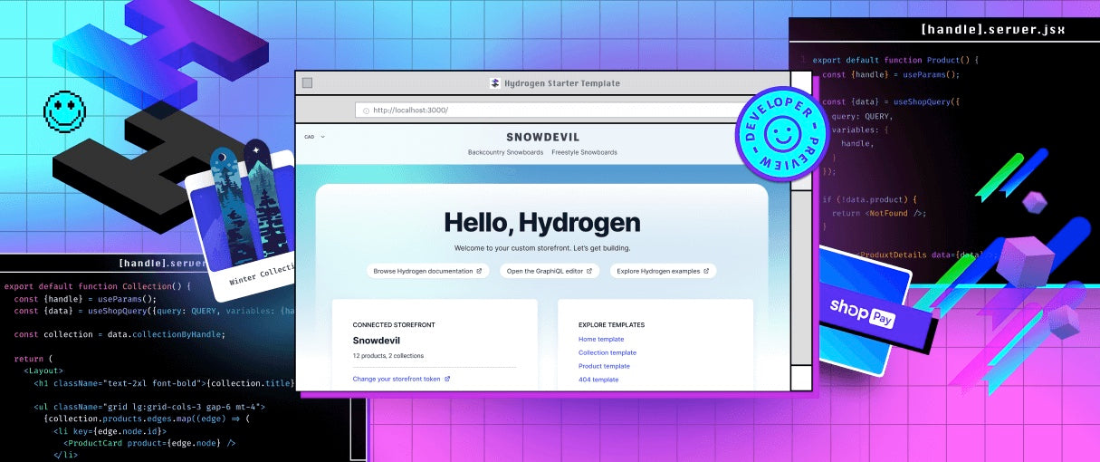Open the Backcountry Snowboards menu item
This screenshot has width=1100, height=462.
coord(505,152)
